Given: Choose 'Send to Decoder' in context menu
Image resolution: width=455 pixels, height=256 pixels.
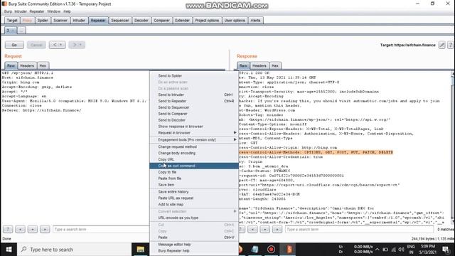Looking at the screenshot, I should (x=194, y=120).
